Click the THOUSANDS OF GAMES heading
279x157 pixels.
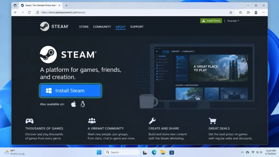click(44, 128)
